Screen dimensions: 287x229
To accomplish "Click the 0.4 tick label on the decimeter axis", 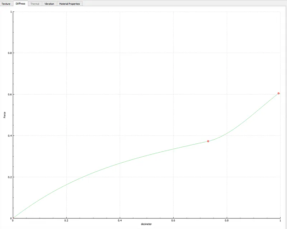I will click(x=120, y=221).
